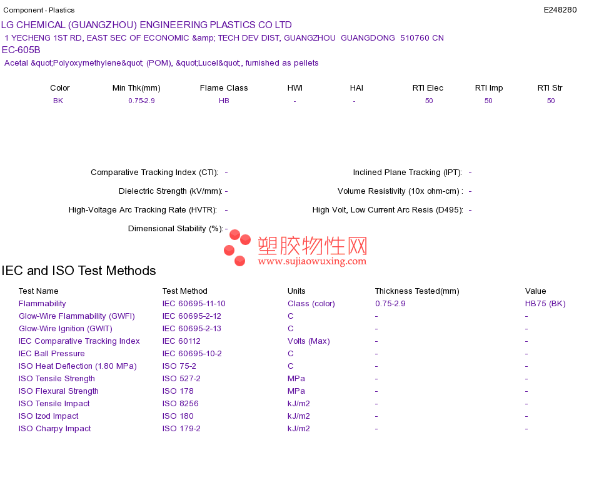Open the EC-605B material link
Viewport: 594px width, 500px height.
pyautogui.click(x=21, y=50)
